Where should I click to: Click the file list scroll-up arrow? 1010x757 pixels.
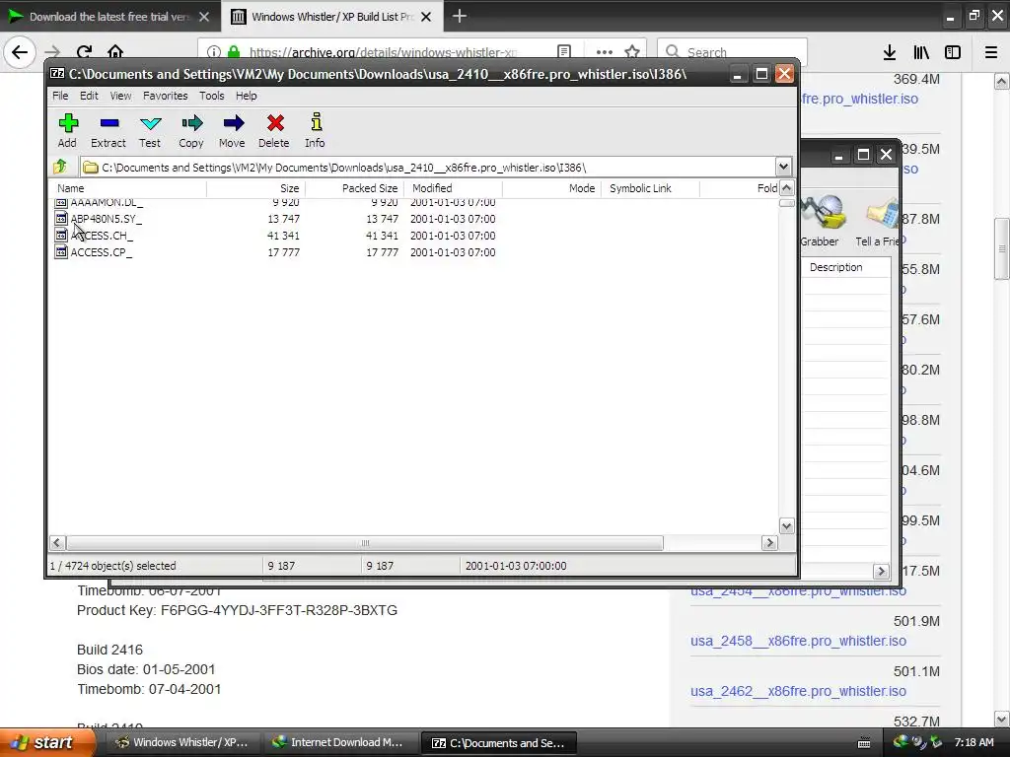pyautogui.click(x=786, y=188)
